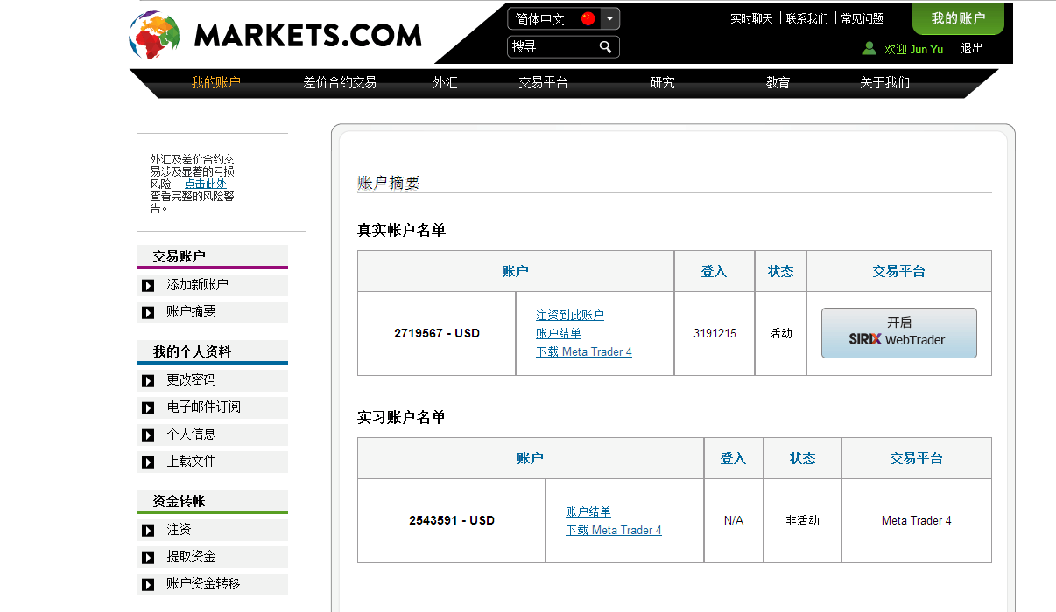Image resolution: width=1056 pixels, height=612 pixels.
Task: Click the Markets.com globe logo
Action: [154, 36]
